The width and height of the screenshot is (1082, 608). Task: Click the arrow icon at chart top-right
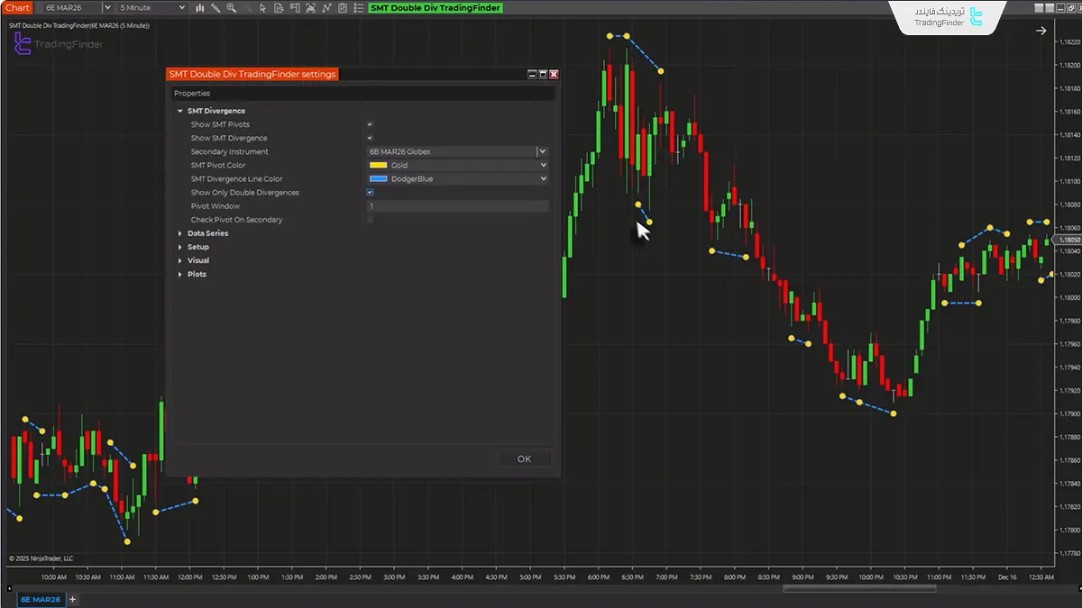click(x=1041, y=31)
